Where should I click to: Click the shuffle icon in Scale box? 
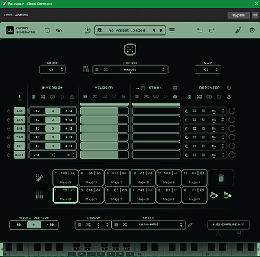125,225
